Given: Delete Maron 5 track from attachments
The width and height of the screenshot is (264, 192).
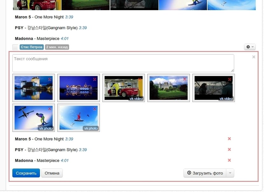Looking at the screenshot, I should (x=229, y=139).
